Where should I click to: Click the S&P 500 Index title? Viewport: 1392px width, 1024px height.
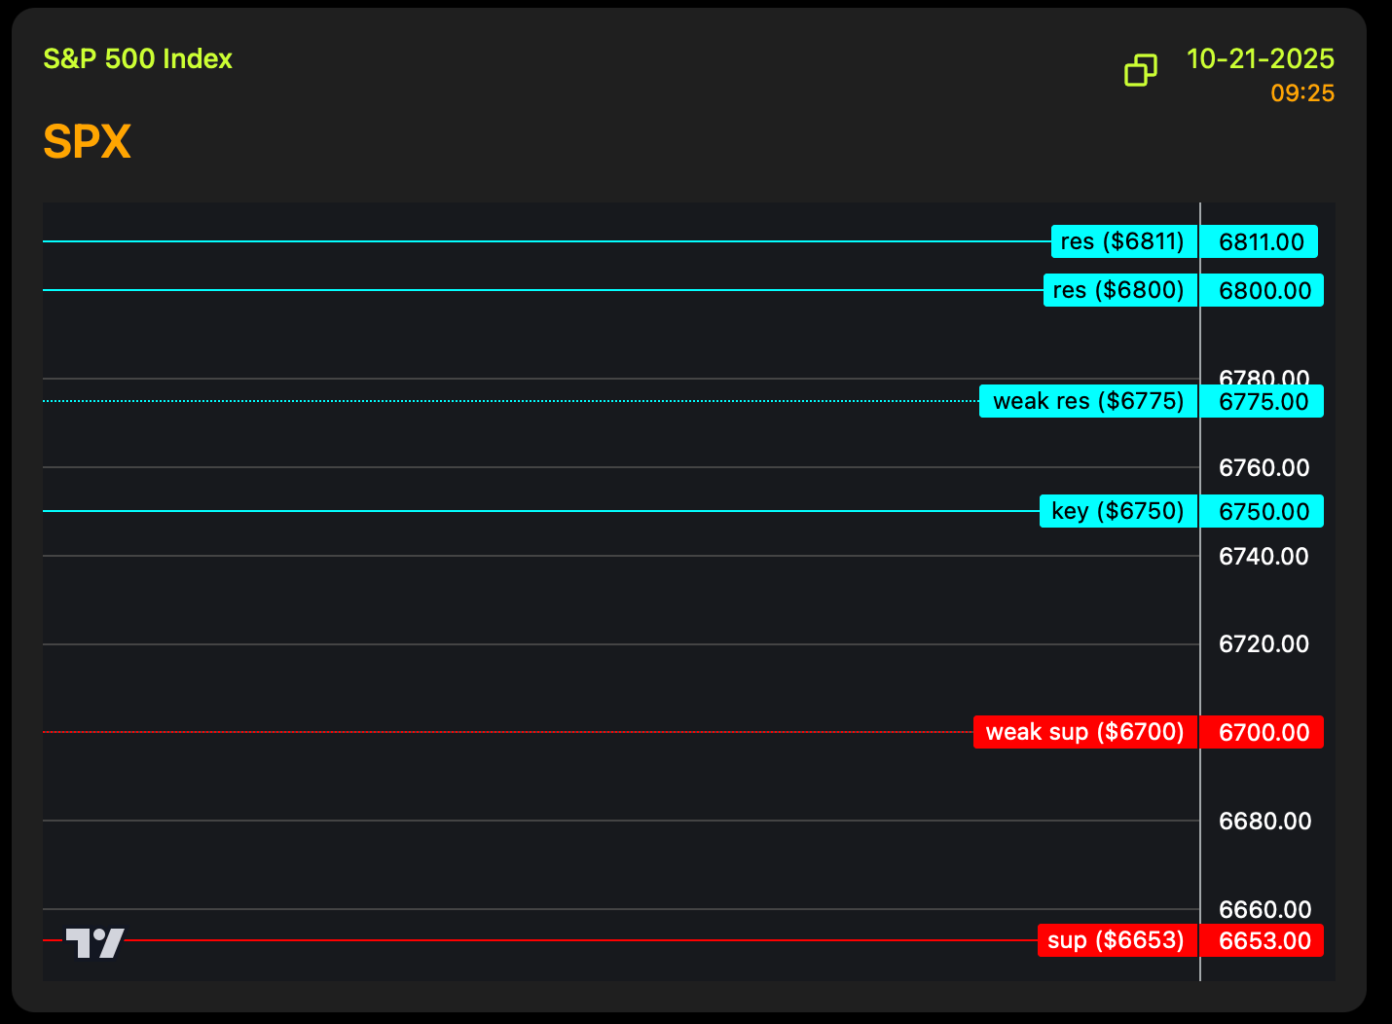138,59
